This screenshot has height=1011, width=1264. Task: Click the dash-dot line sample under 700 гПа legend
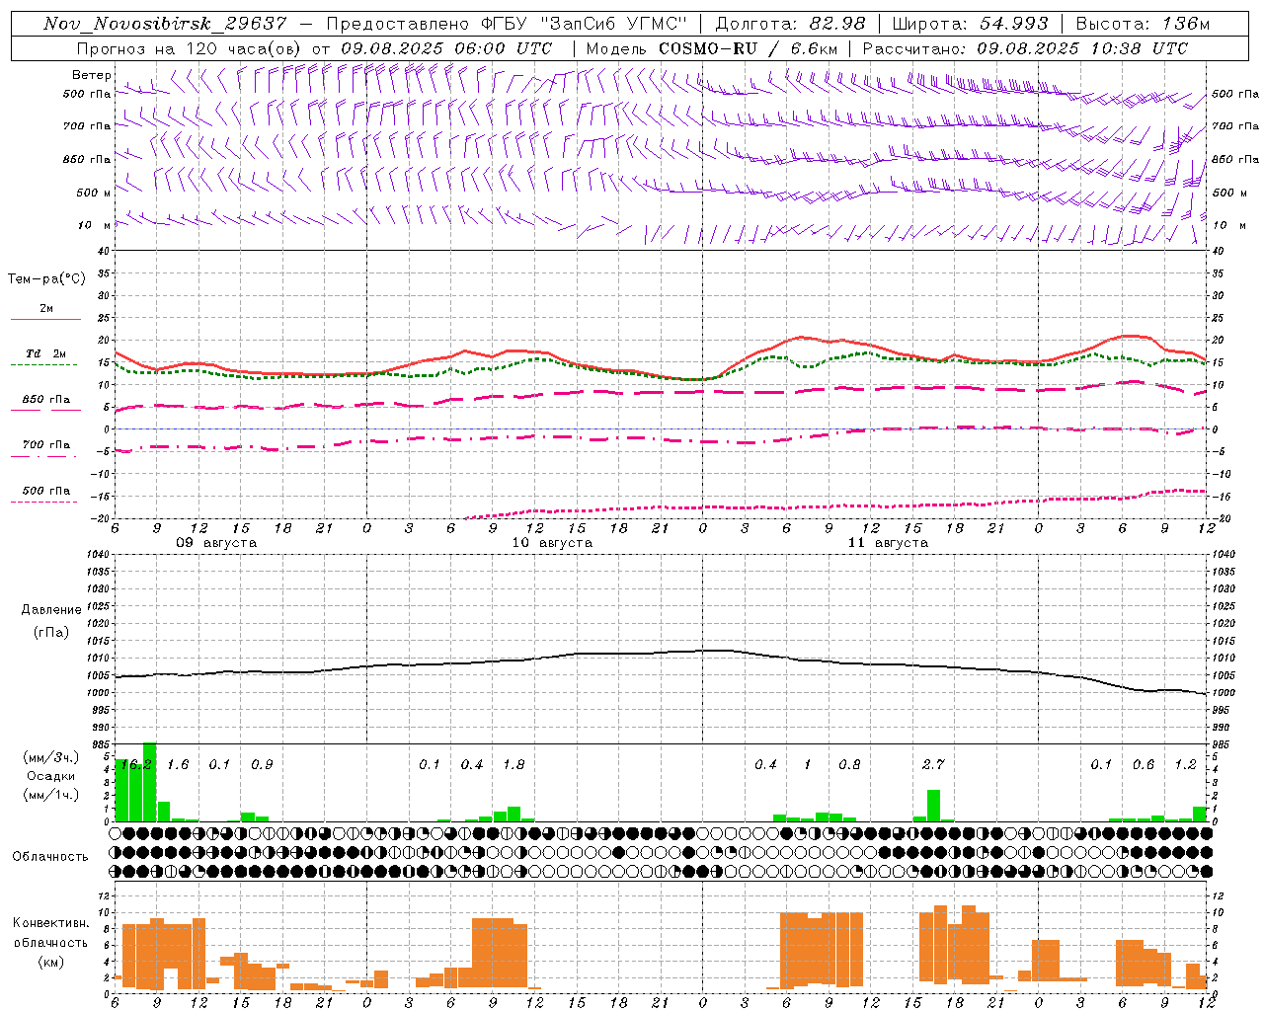[x=43, y=455]
